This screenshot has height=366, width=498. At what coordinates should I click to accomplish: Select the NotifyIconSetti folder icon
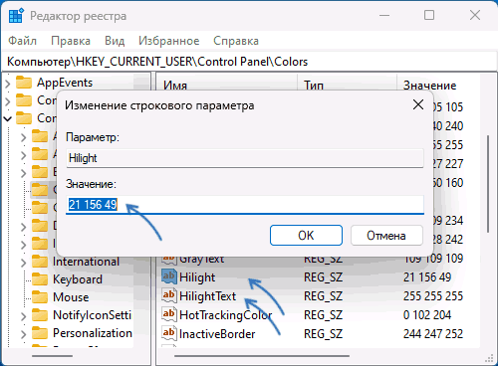(40, 315)
